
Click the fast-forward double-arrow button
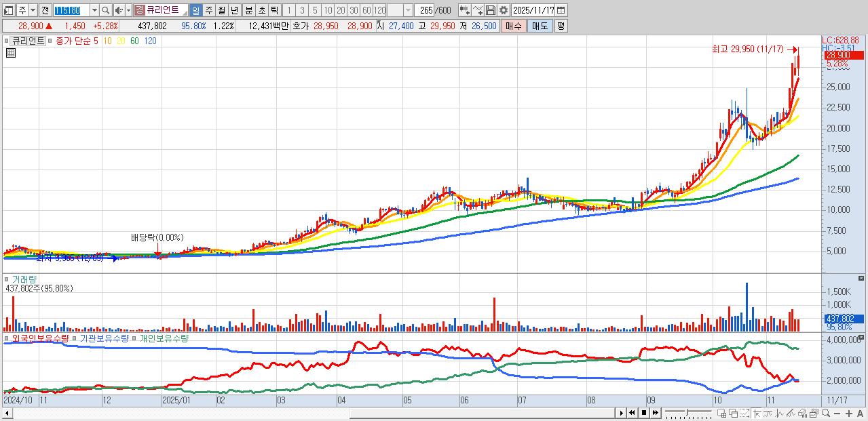coord(655,413)
